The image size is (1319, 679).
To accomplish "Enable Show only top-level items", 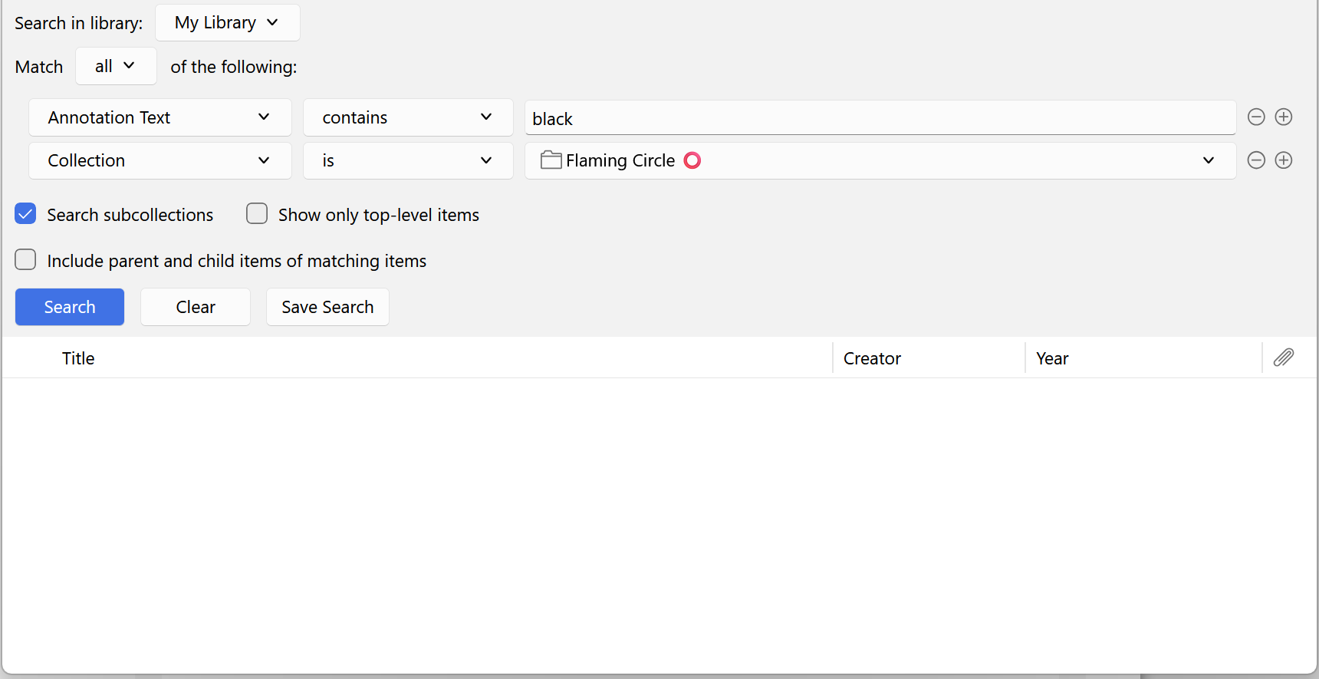I will point(257,213).
